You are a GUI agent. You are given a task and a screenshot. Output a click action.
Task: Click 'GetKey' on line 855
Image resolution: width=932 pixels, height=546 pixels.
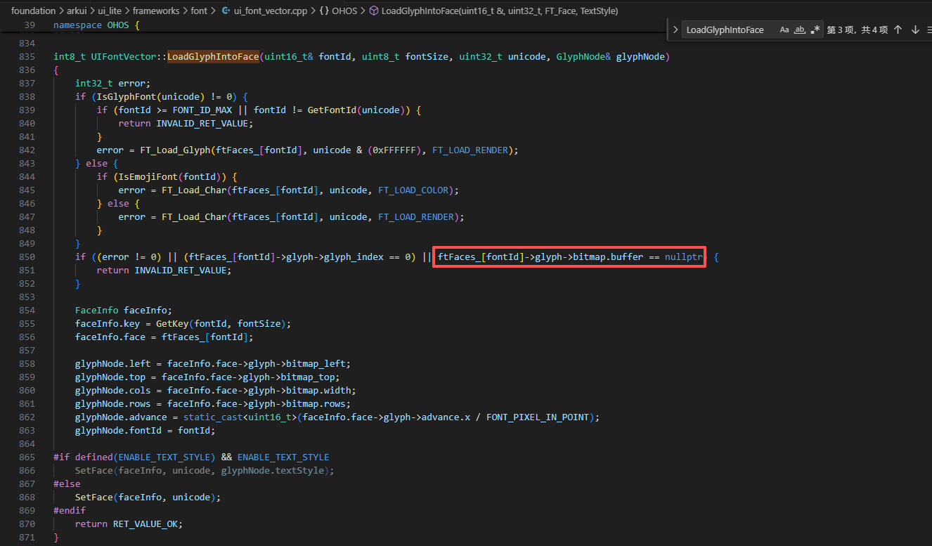172,323
